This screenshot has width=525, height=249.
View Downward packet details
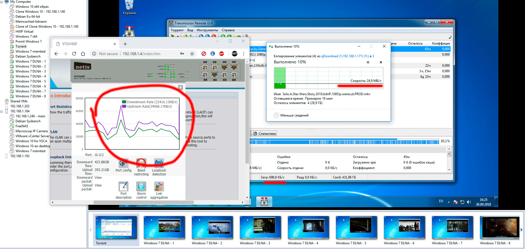(98, 178)
